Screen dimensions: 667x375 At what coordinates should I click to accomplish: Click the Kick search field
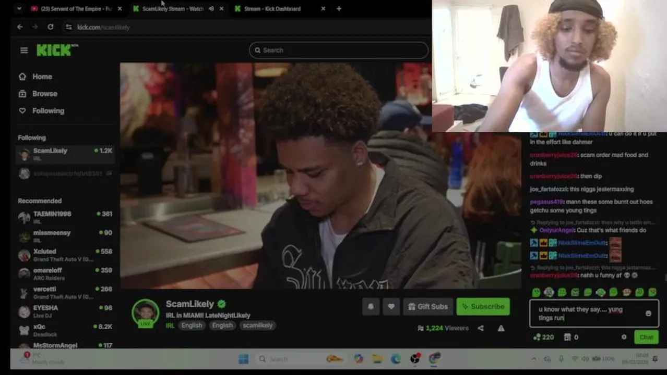(339, 50)
